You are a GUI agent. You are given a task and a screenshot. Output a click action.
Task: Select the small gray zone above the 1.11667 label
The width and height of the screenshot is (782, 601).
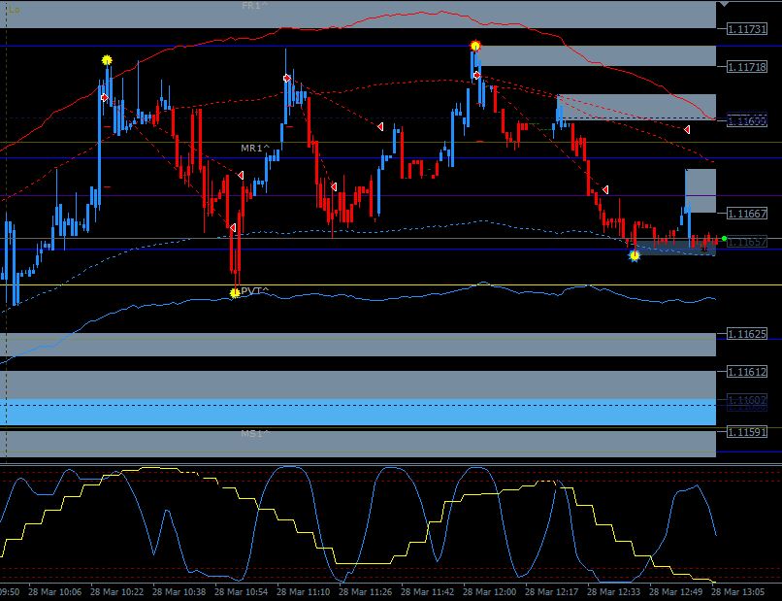click(701, 190)
